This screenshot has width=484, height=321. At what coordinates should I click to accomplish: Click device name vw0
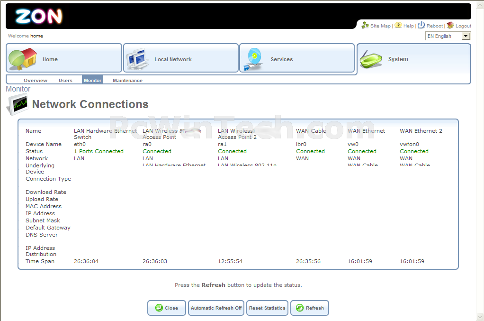coord(353,144)
